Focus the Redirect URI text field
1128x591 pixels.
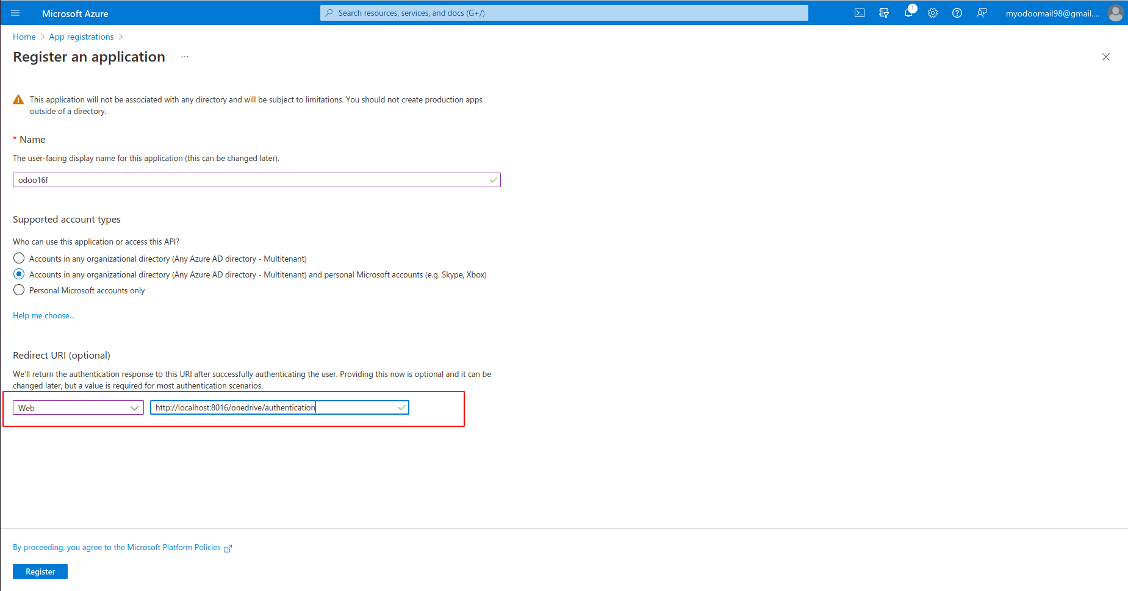tap(279, 407)
